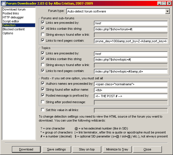Enable topics 'String always found after a link'
Viewport: 173px width, 155px height.
[x=43, y=65]
